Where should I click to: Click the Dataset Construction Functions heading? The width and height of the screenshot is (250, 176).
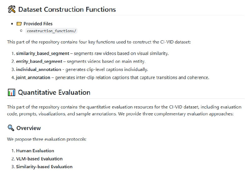67,9
